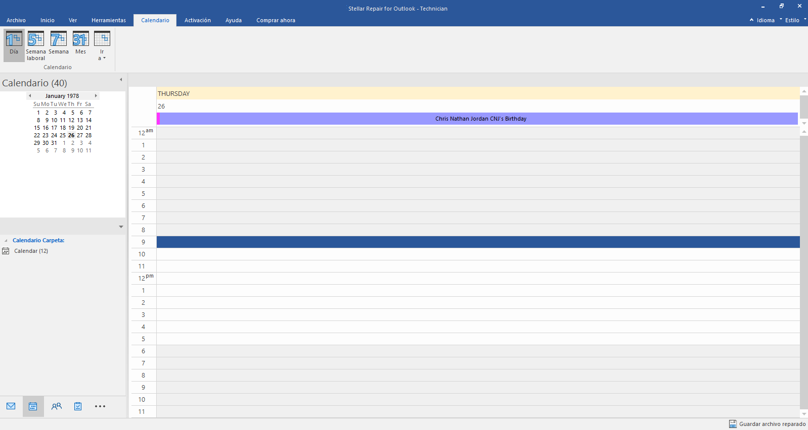
Task: Click the Calendario (40) pane title
Action: 34,83
